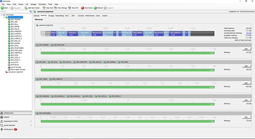255x139 pixels.
Task: Click the New Pool toolbar icon
Action: coord(44,8)
